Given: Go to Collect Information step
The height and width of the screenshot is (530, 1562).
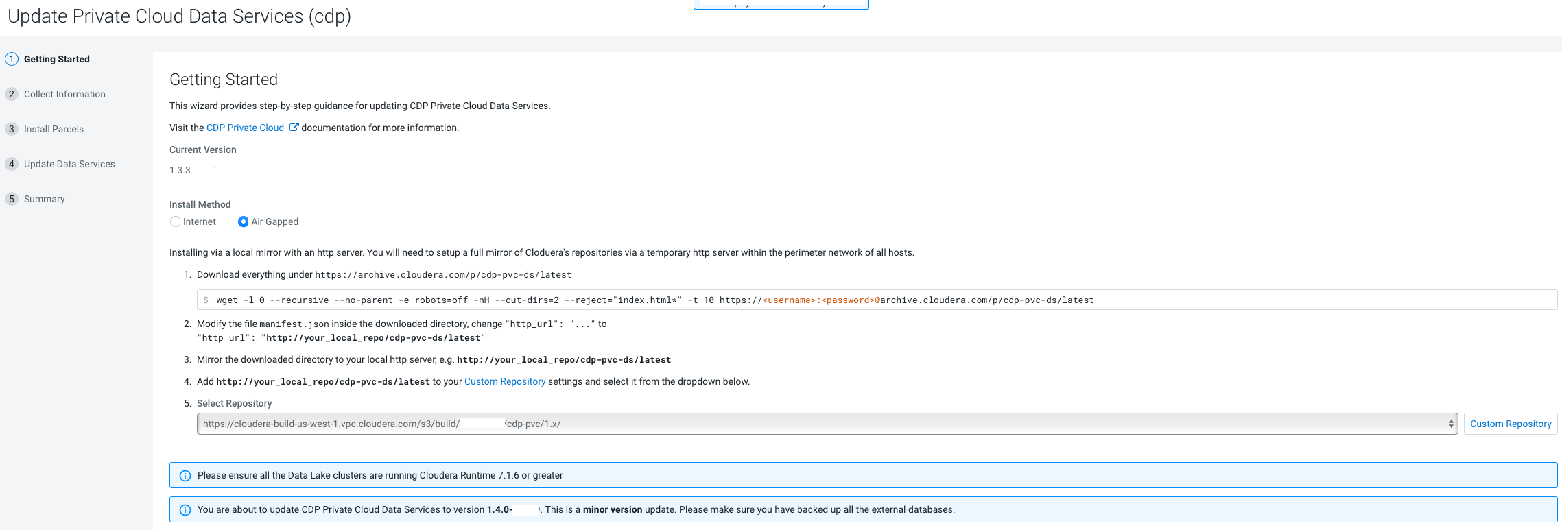Looking at the screenshot, I should click(64, 94).
